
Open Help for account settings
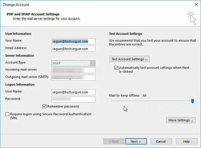(x=187, y=142)
